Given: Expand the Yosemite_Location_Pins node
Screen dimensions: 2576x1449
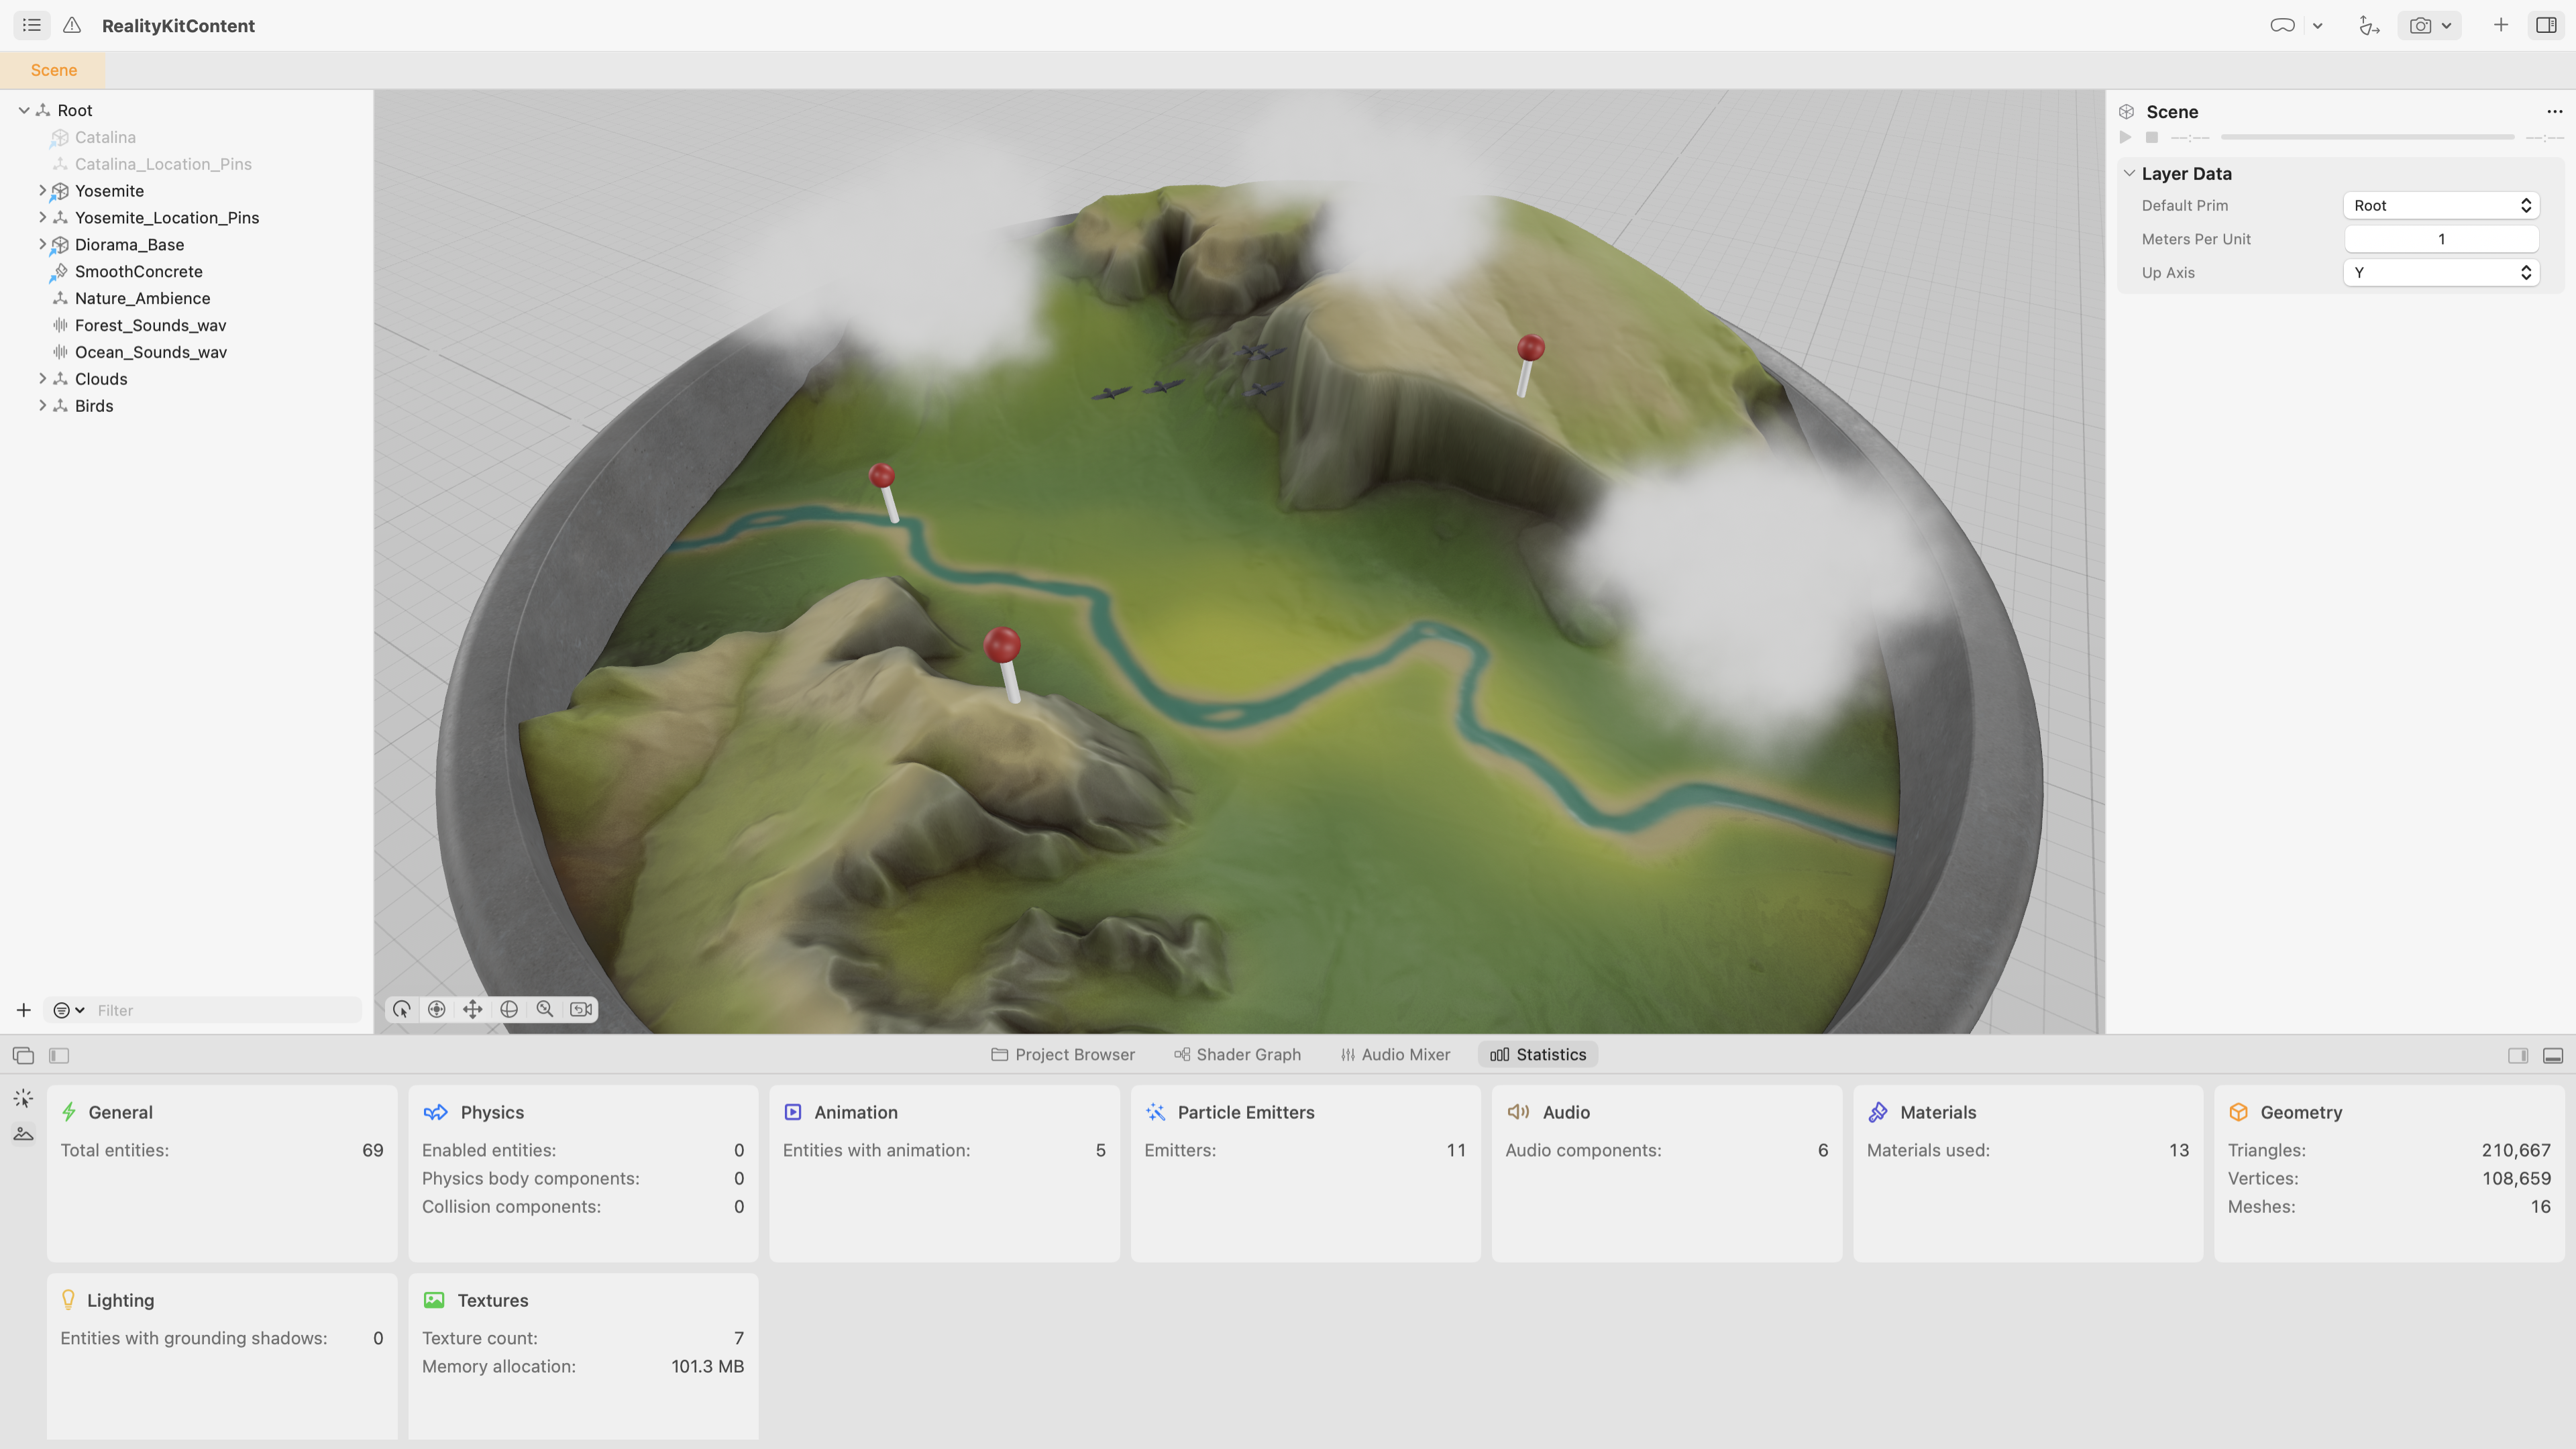Looking at the screenshot, I should click(x=42, y=217).
